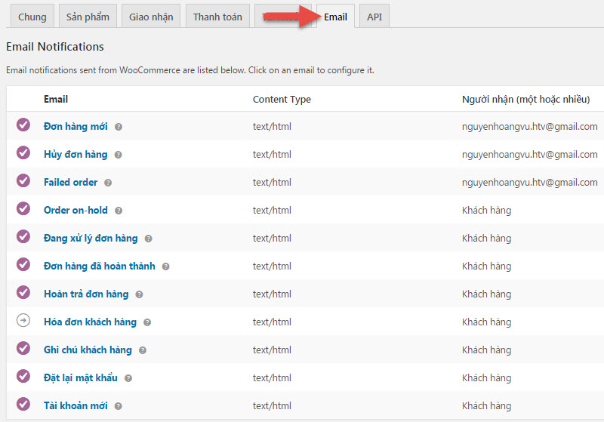This screenshot has height=422, width=604.
Task: Open Đang xử lý đơn hàng email
Action: 91,239
